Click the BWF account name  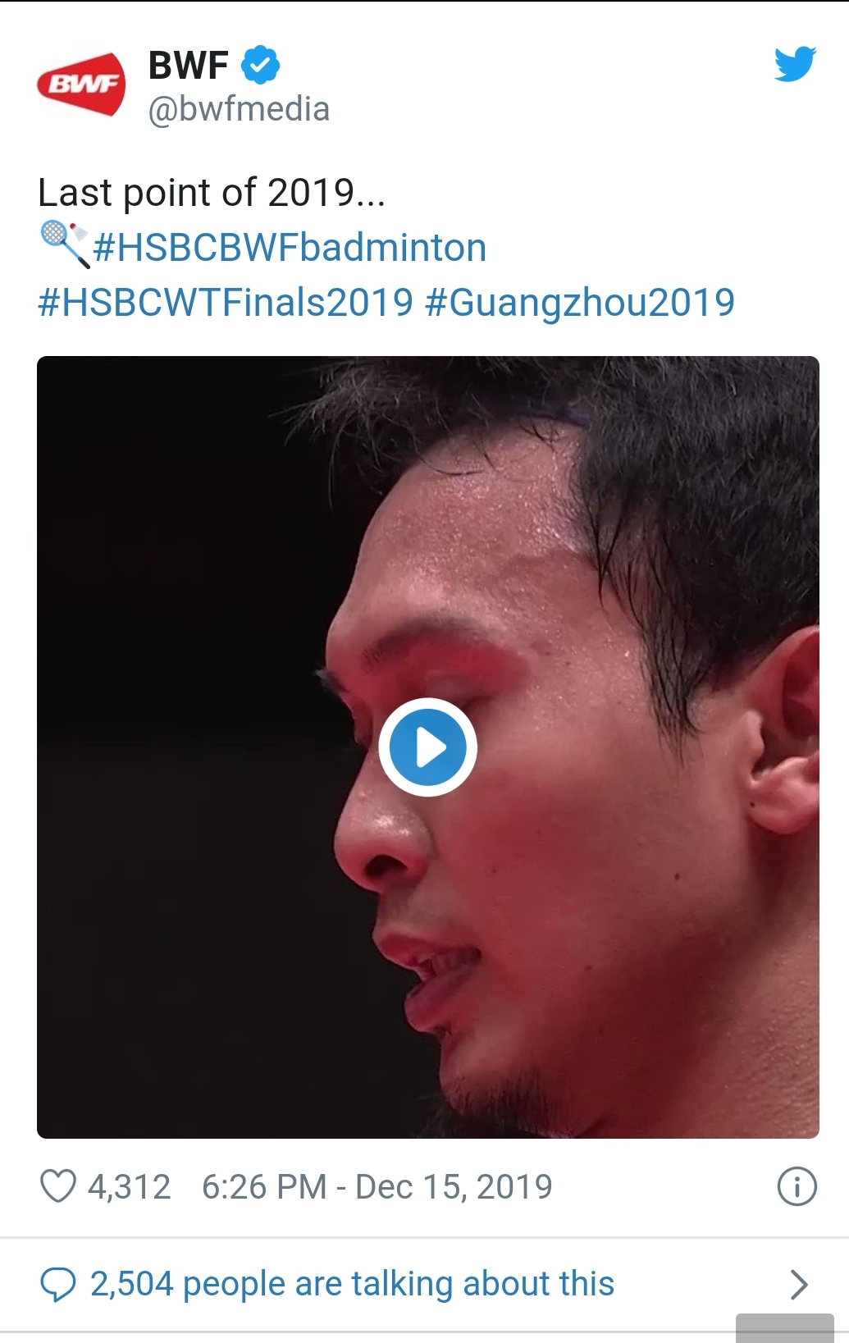coord(188,65)
